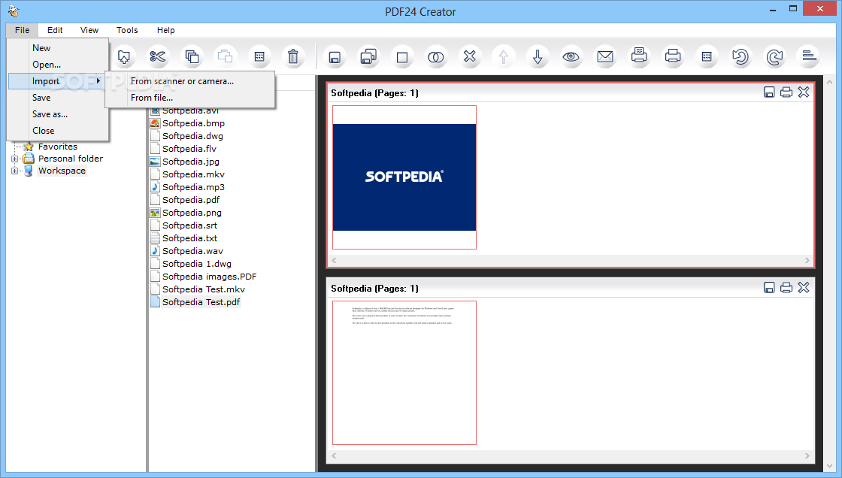The height and width of the screenshot is (478, 842).
Task: Click the fax printer icon
Action: click(x=639, y=56)
